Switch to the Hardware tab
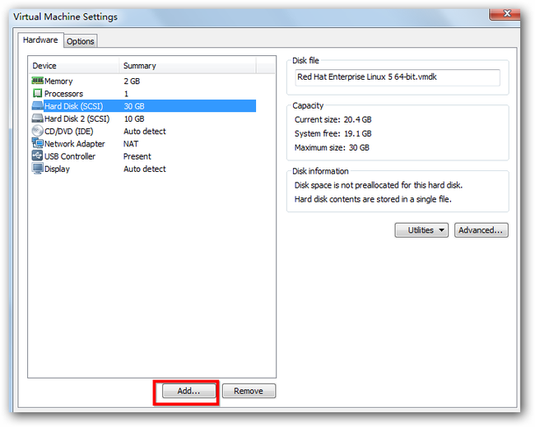The image size is (535, 427). click(x=40, y=40)
